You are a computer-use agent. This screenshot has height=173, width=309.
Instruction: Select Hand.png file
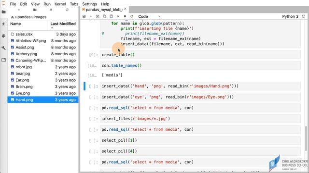[43, 99]
